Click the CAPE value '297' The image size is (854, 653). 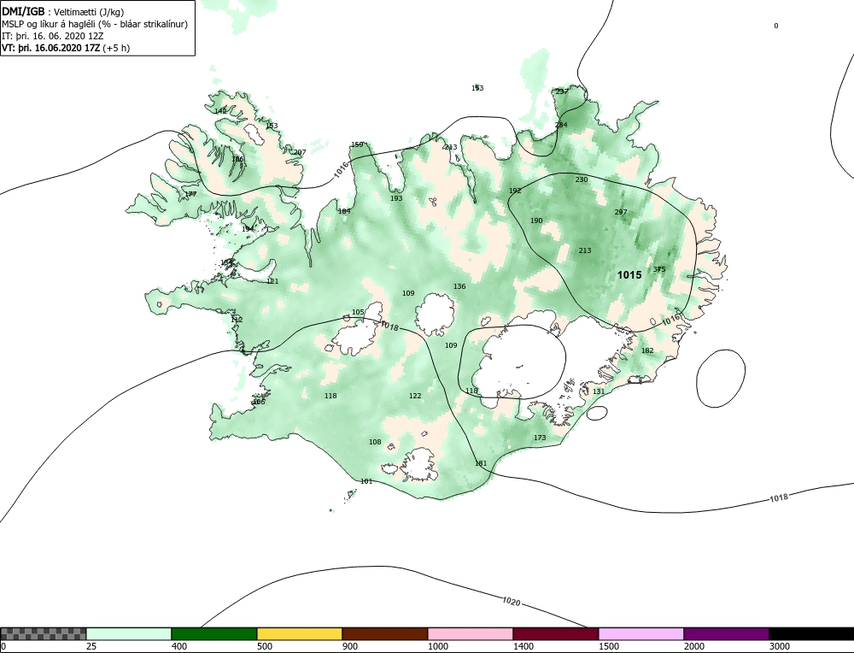[x=620, y=212]
